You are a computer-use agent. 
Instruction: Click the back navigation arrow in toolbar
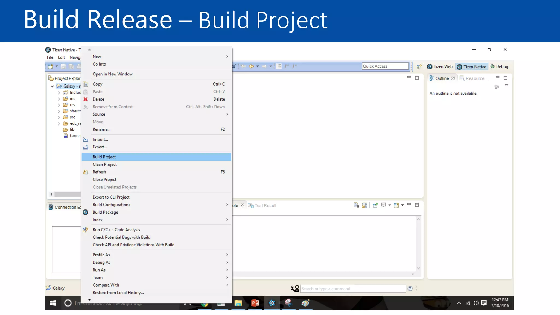coord(251,66)
